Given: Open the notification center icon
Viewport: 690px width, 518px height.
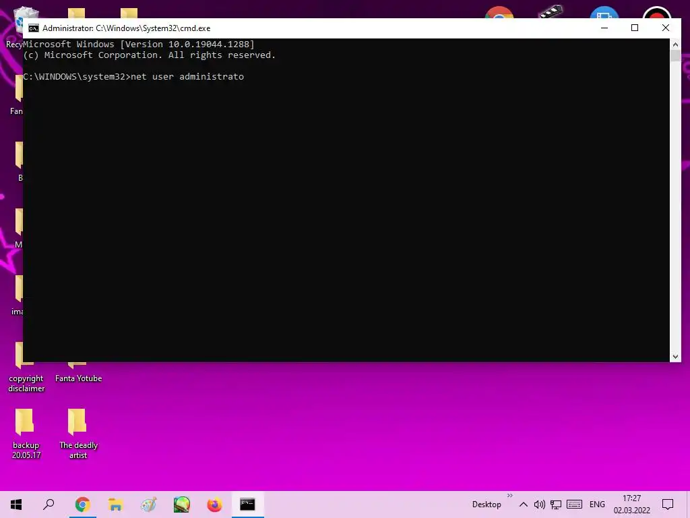Looking at the screenshot, I should pyautogui.click(x=668, y=505).
